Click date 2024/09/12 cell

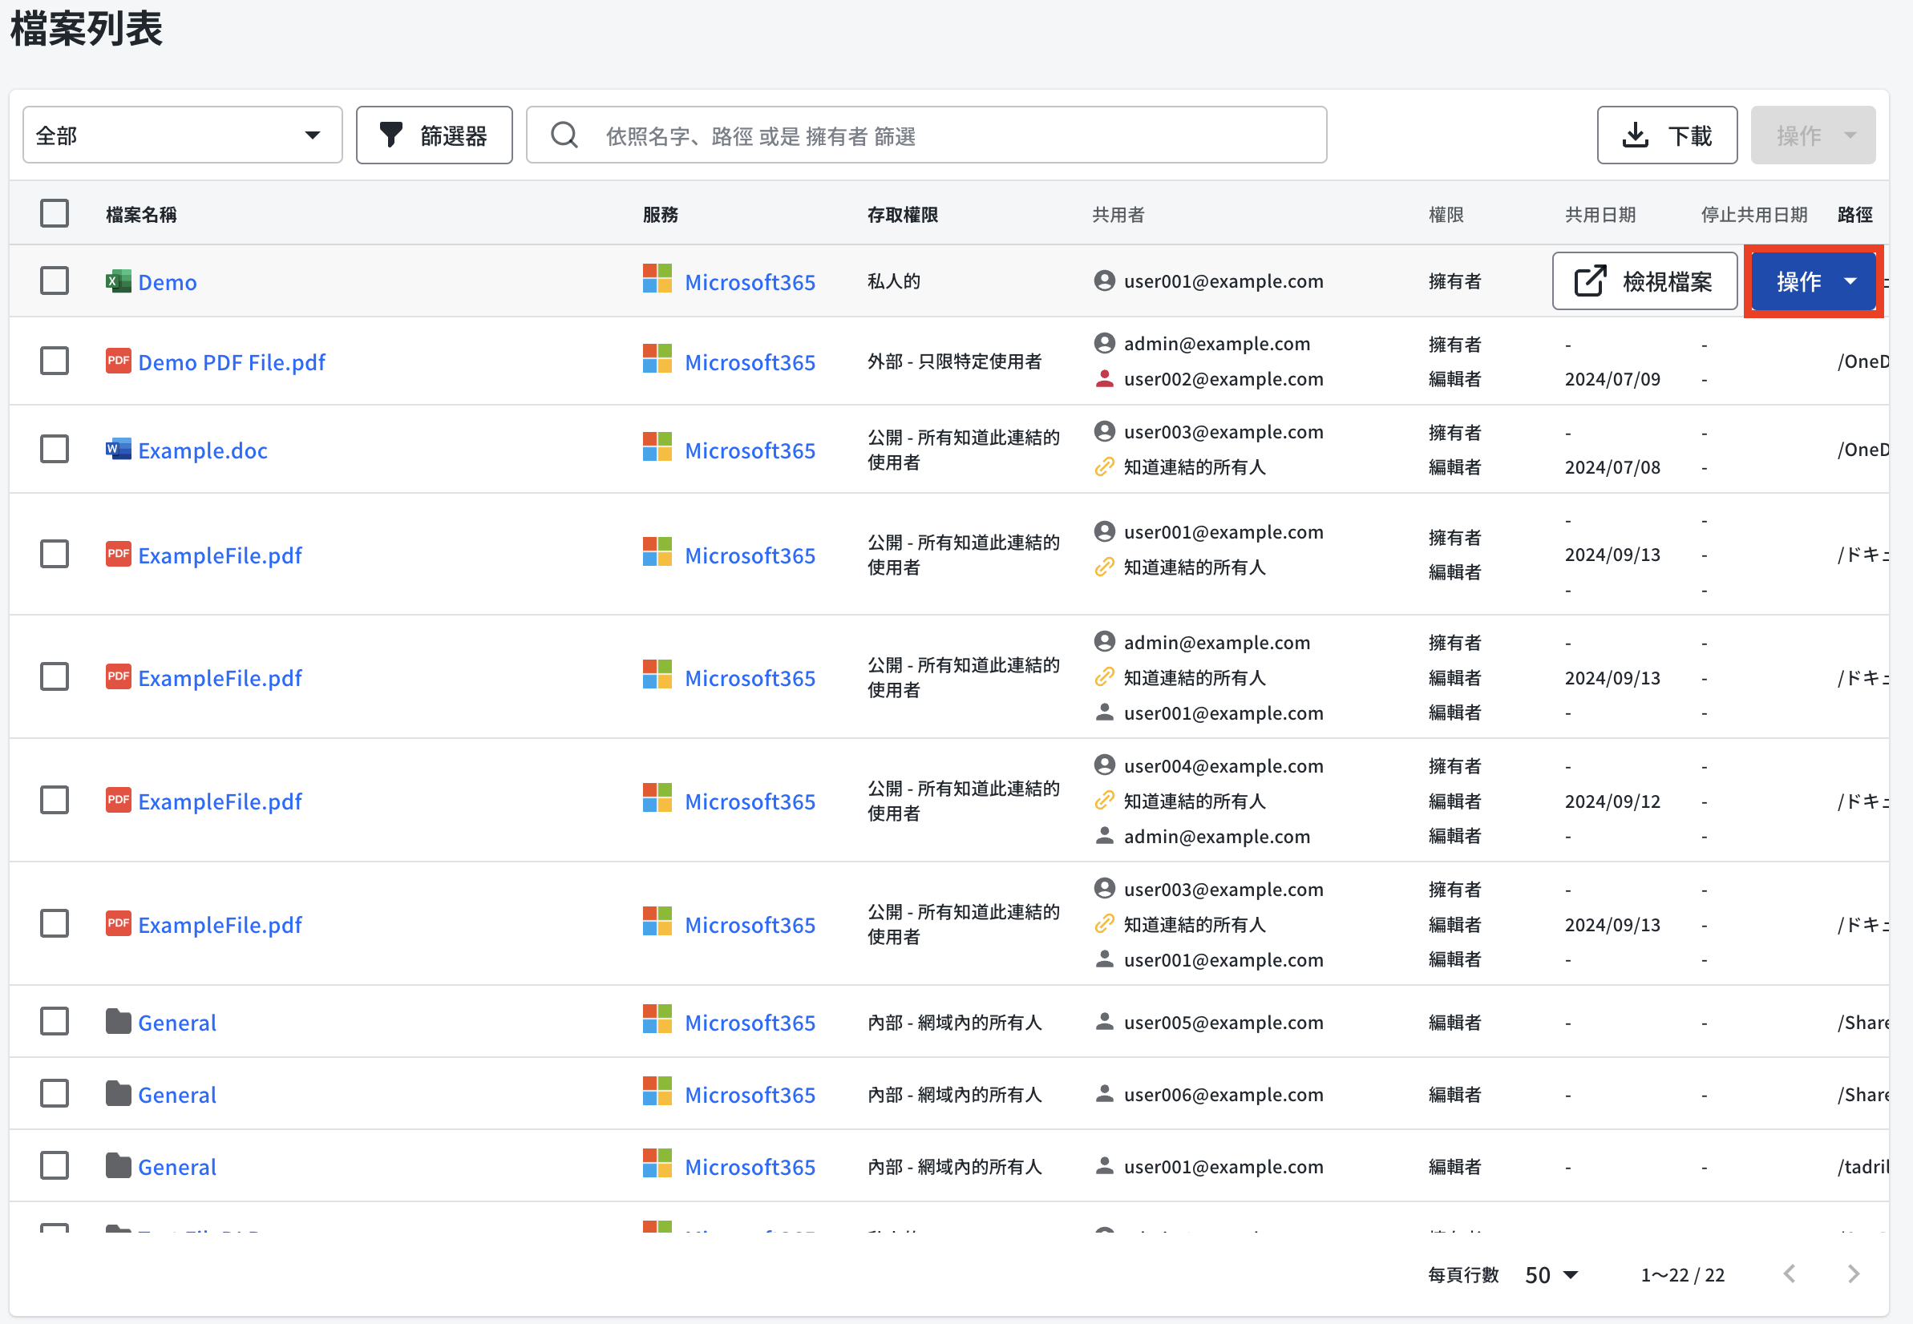click(x=1612, y=801)
